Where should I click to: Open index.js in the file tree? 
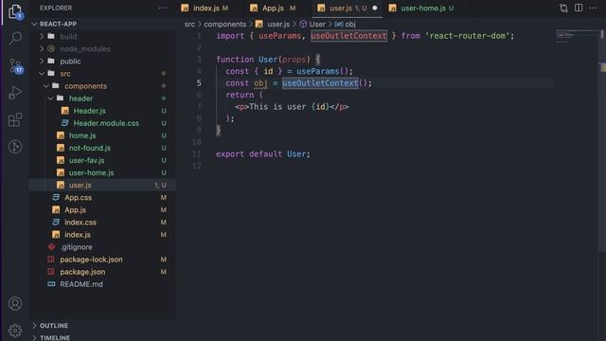(x=78, y=235)
